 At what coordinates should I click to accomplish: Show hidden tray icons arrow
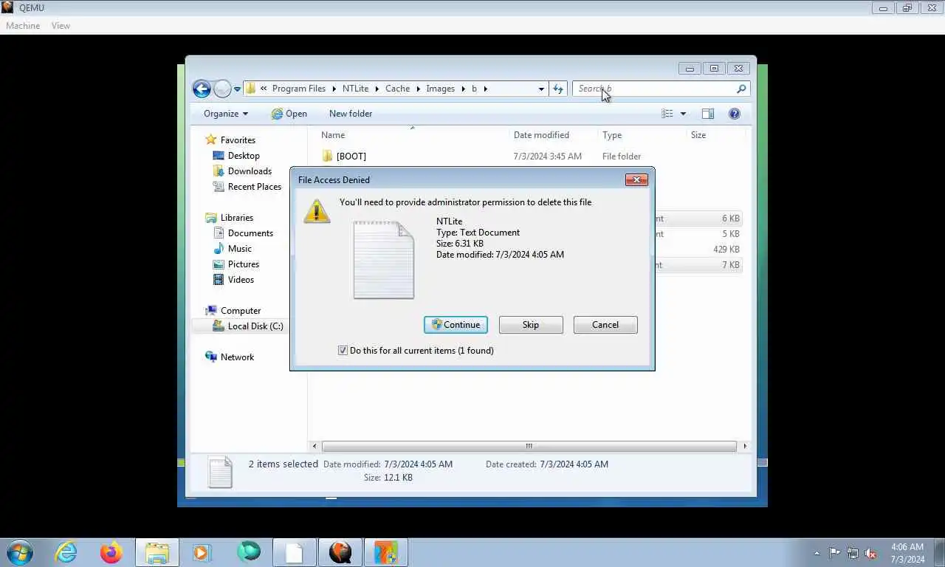[817, 553]
